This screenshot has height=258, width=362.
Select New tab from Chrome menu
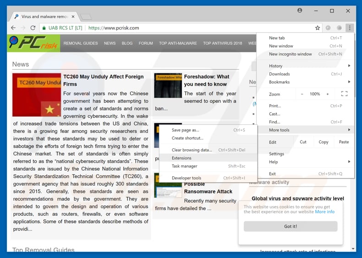(305, 38)
